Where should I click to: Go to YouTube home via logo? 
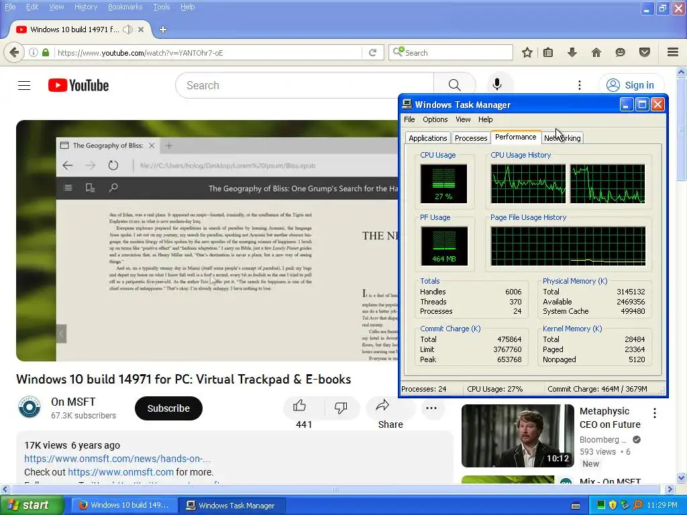(78, 85)
